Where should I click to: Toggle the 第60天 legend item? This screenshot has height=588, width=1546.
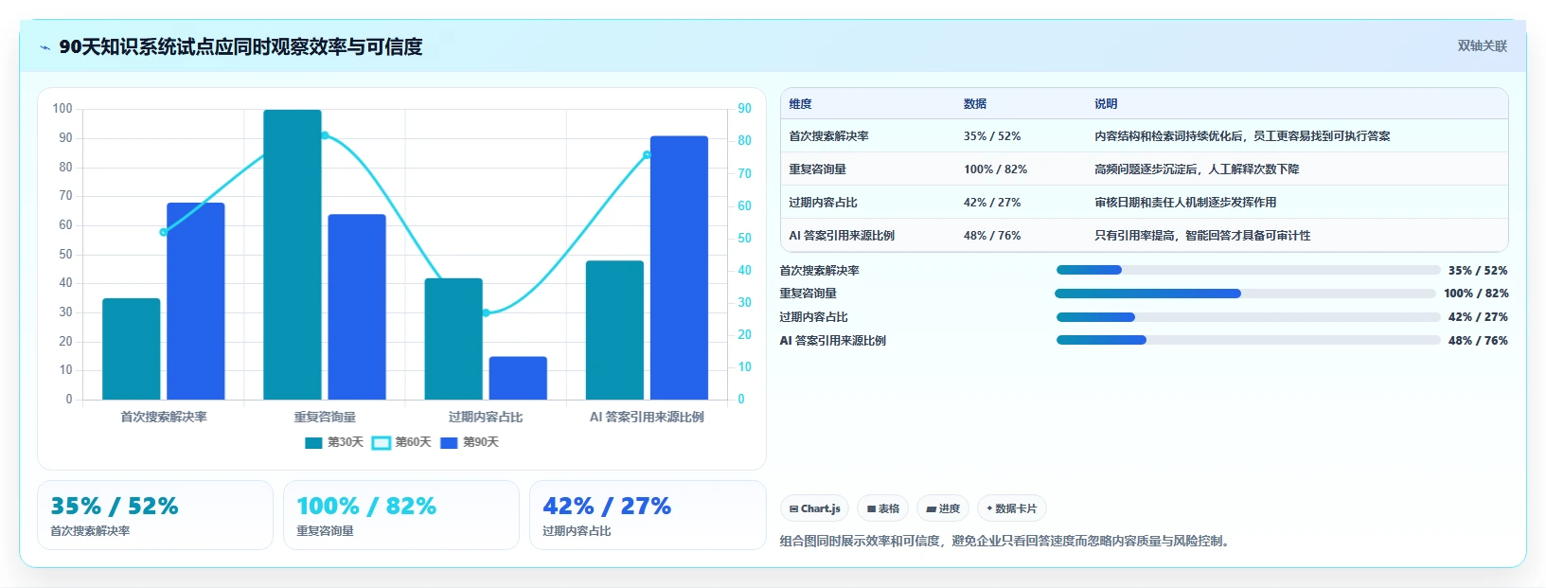coord(401,442)
